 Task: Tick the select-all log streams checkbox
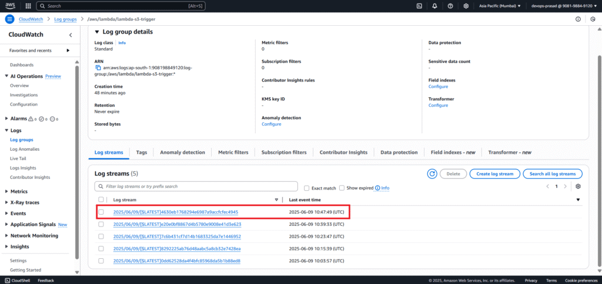coord(101,200)
